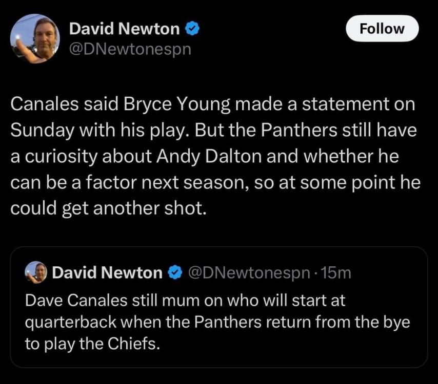Click the Follow button
The image size is (438, 384).
coord(382,29)
